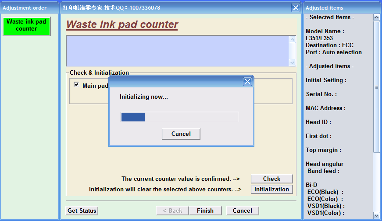This screenshot has width=382, height=221.
Task: Click Cancel at the bottom of wizard
Action: [x=243, y=211]
